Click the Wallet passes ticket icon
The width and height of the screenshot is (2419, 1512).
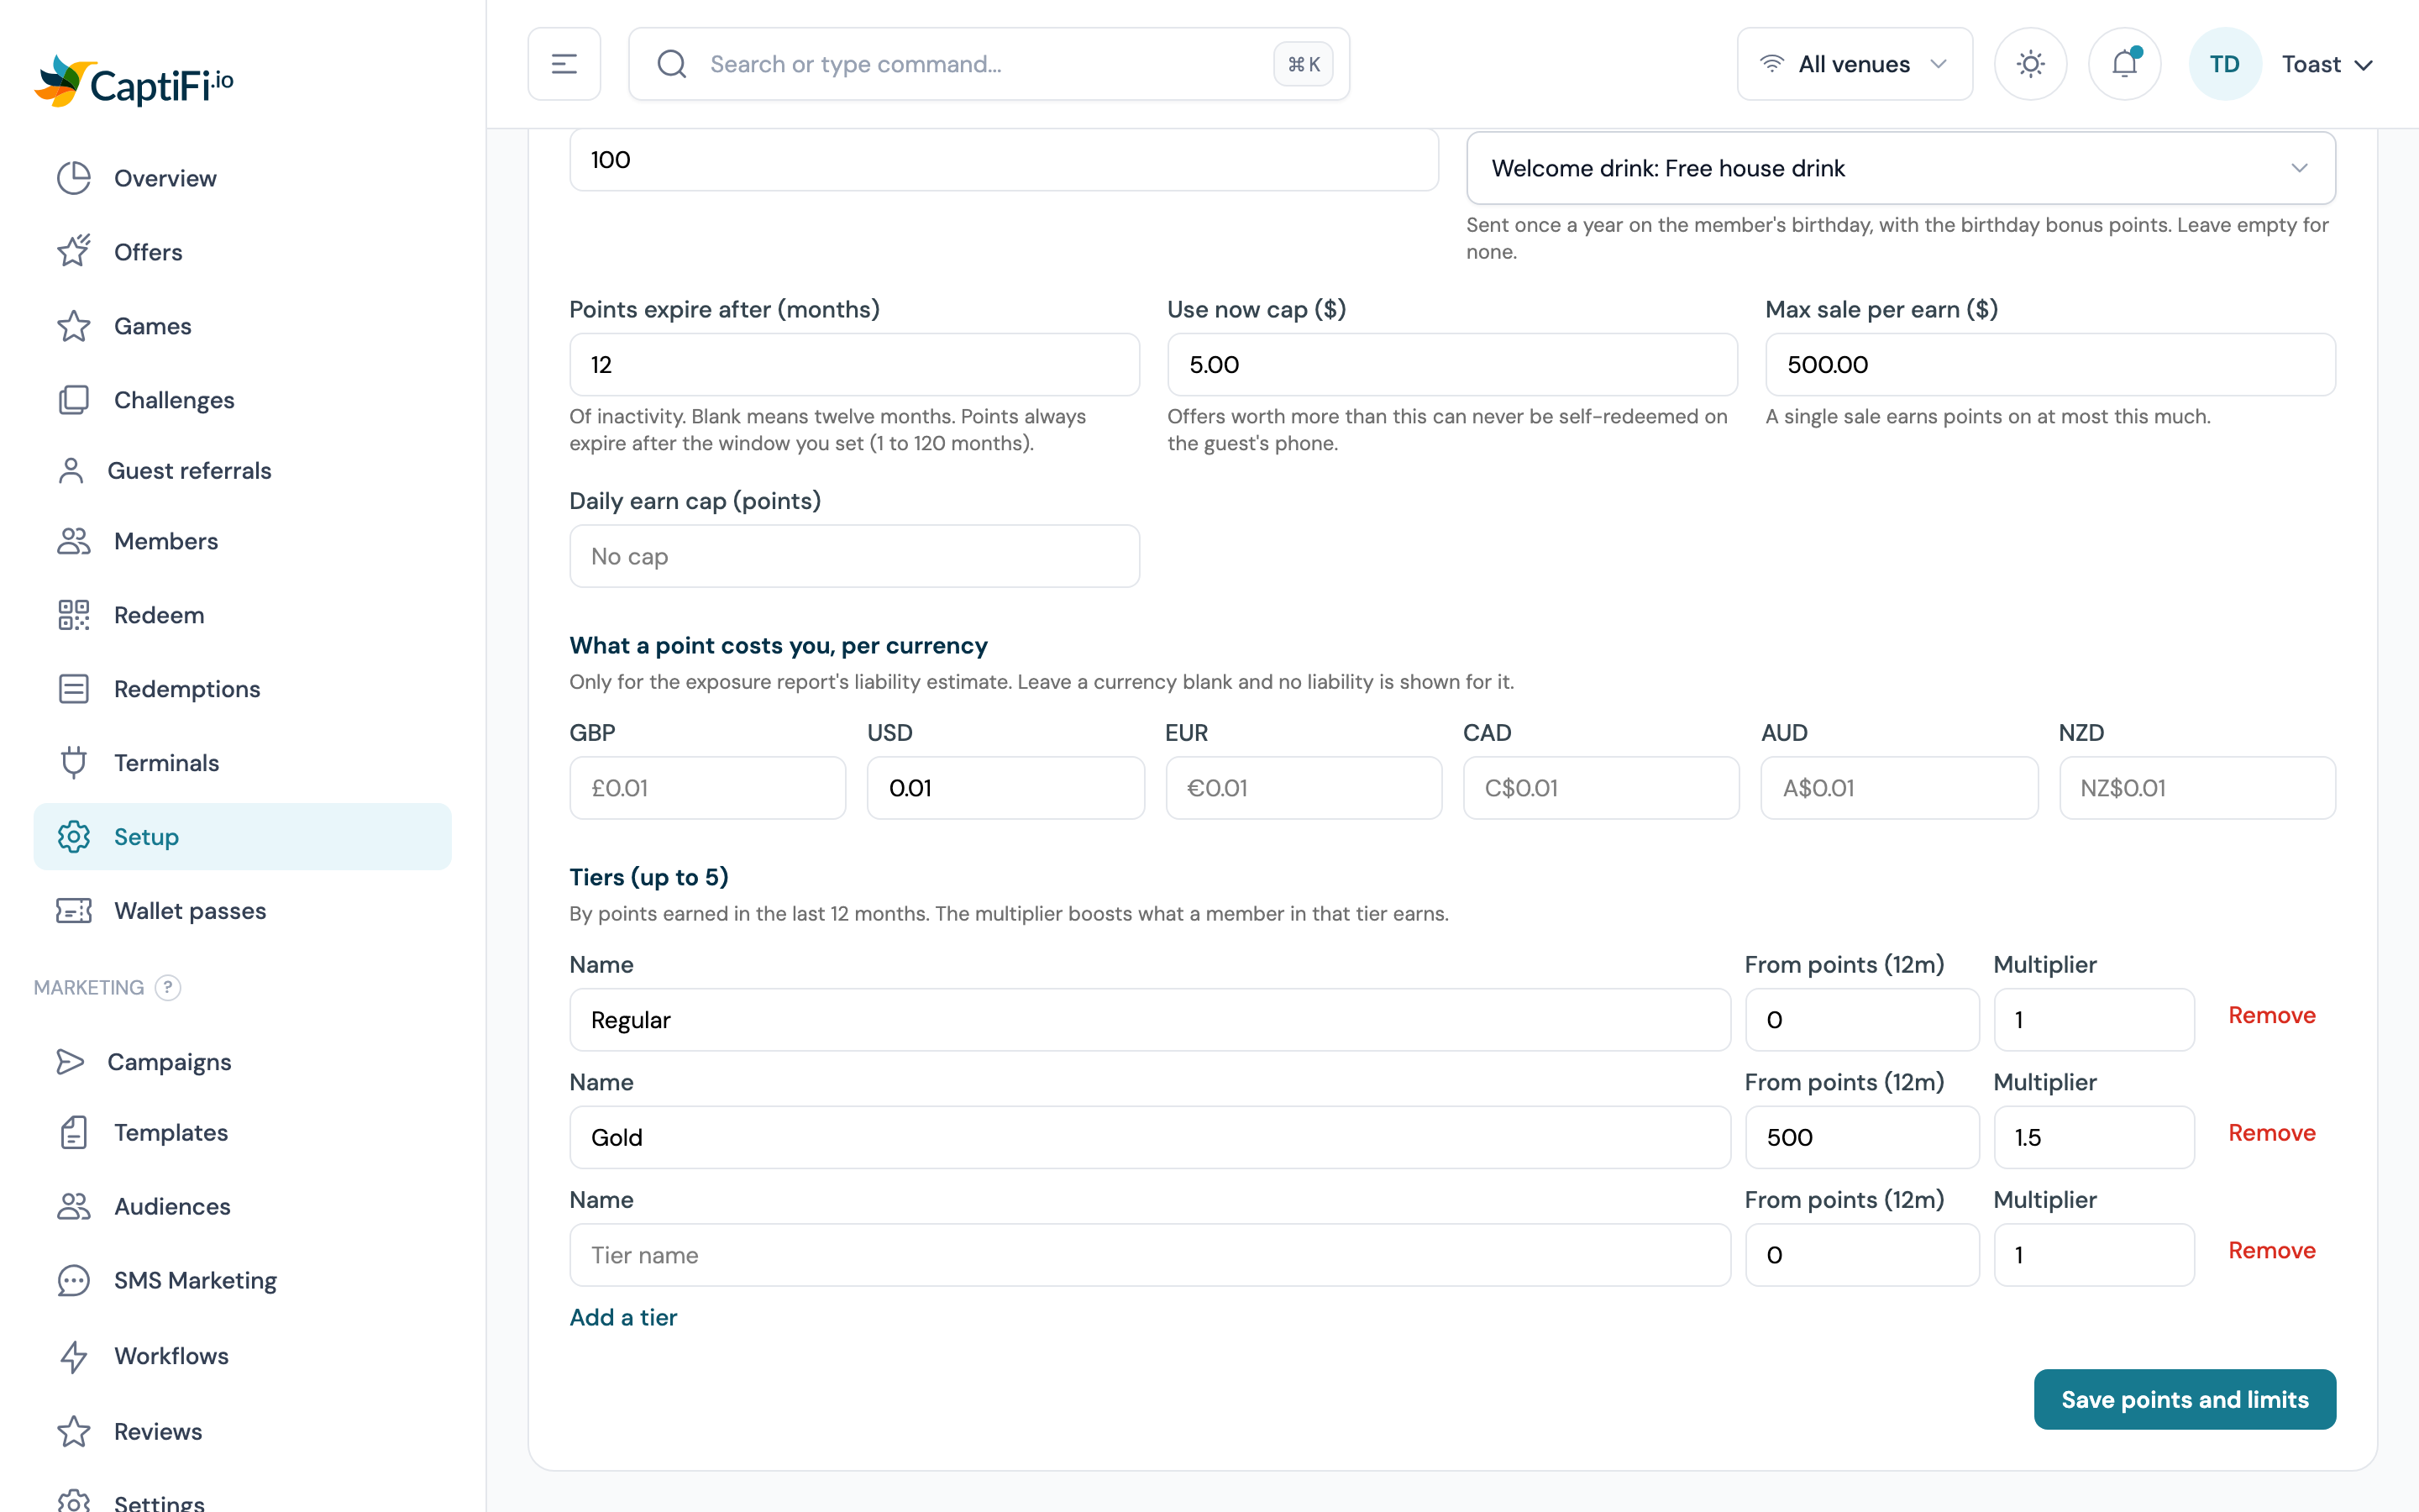point(74,911)
